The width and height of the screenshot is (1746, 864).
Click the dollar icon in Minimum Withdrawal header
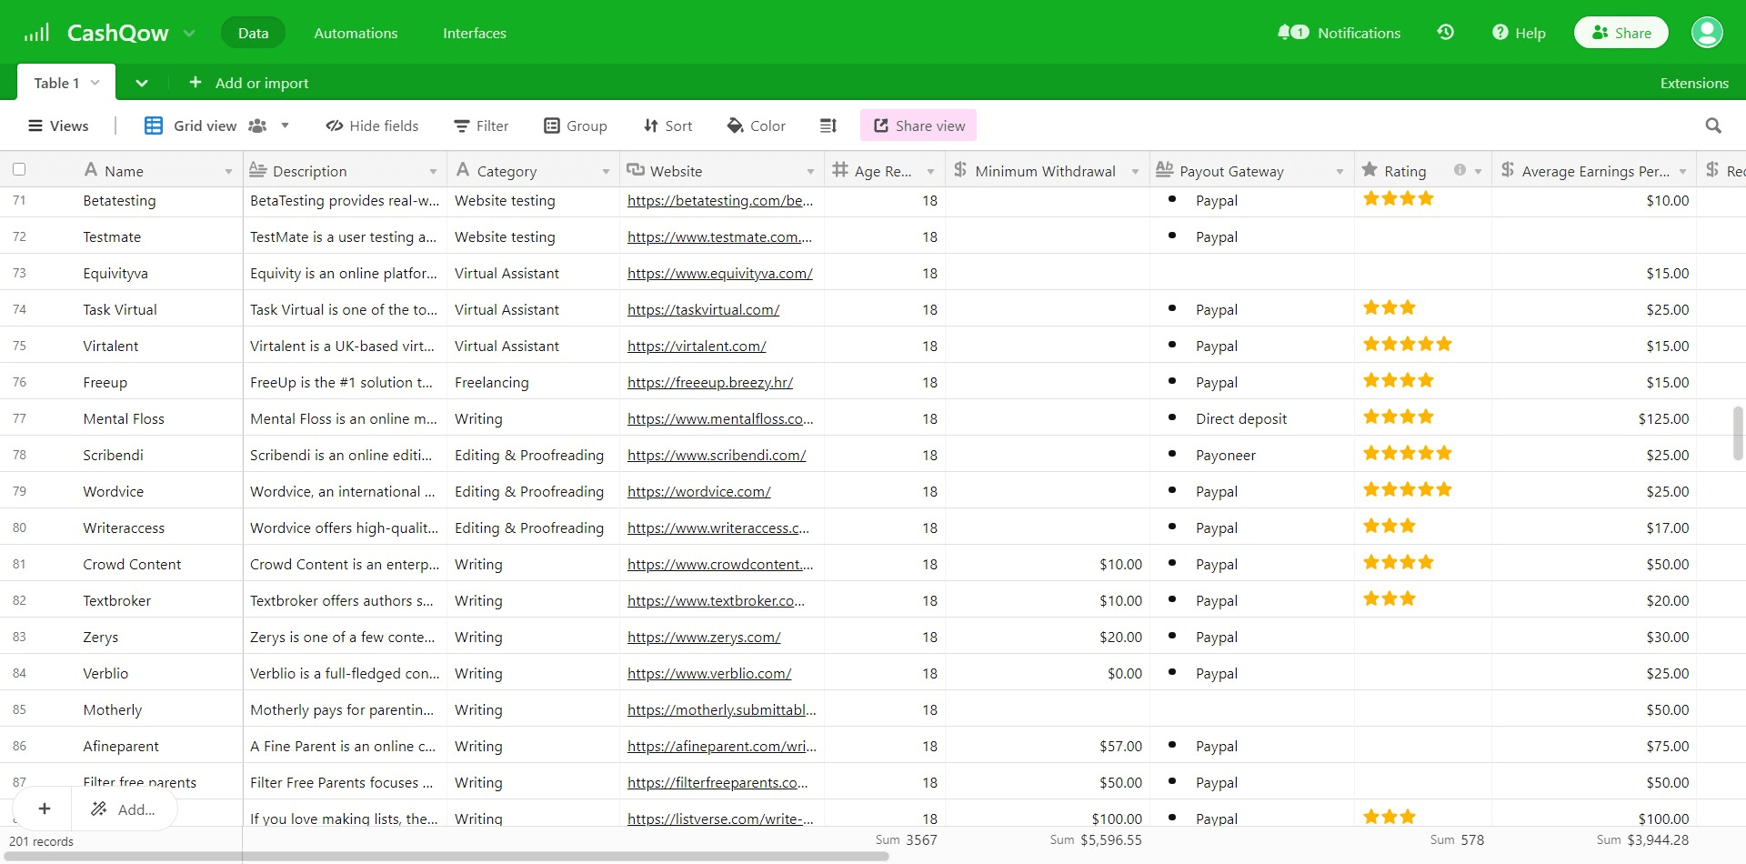(x=960, y=169)
